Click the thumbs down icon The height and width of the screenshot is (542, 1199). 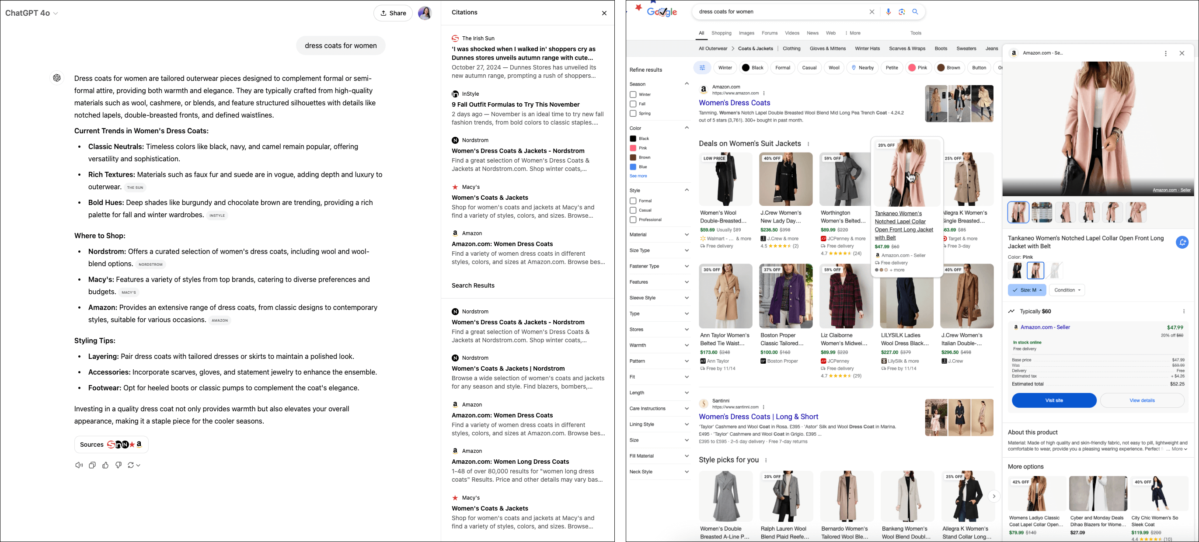coord(118,465)
